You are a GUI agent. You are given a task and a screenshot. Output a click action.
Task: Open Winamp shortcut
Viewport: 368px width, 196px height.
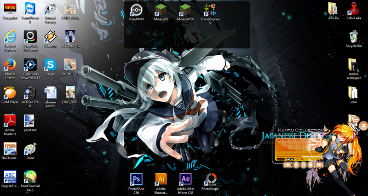pos(50,39)
